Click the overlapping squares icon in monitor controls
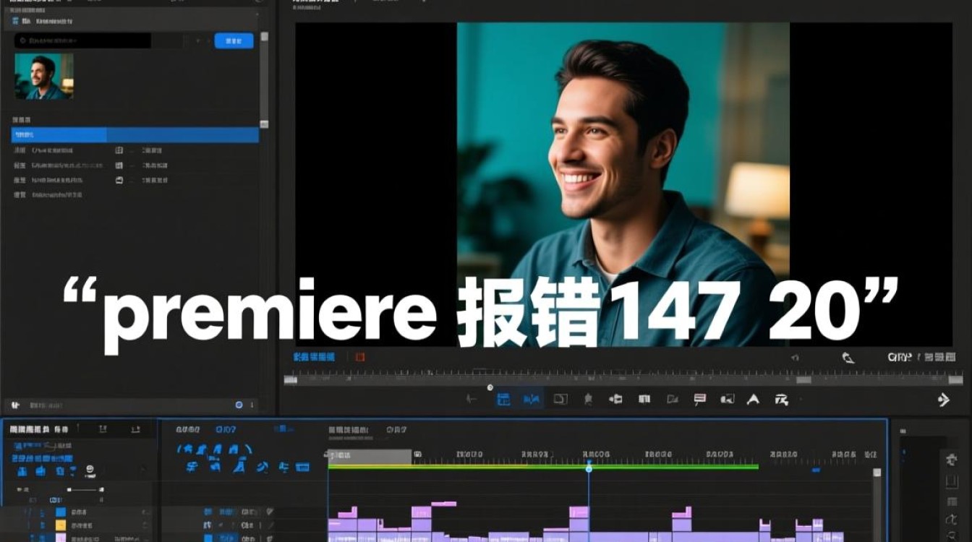Image resolution: width=972 pixels, height=542 pixels. (x=560, y=399)
